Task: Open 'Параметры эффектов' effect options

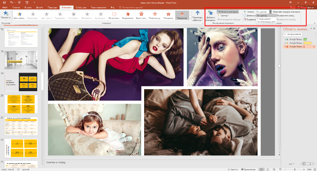Action: tap(197, 16)
